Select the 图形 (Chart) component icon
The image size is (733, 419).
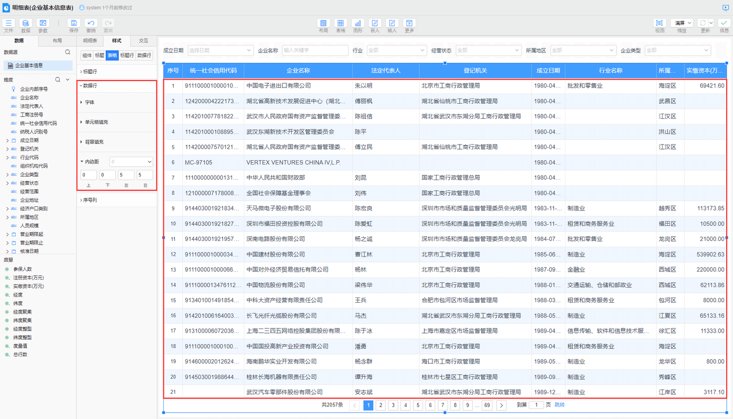pyautogui.click(x=358, y=24)
